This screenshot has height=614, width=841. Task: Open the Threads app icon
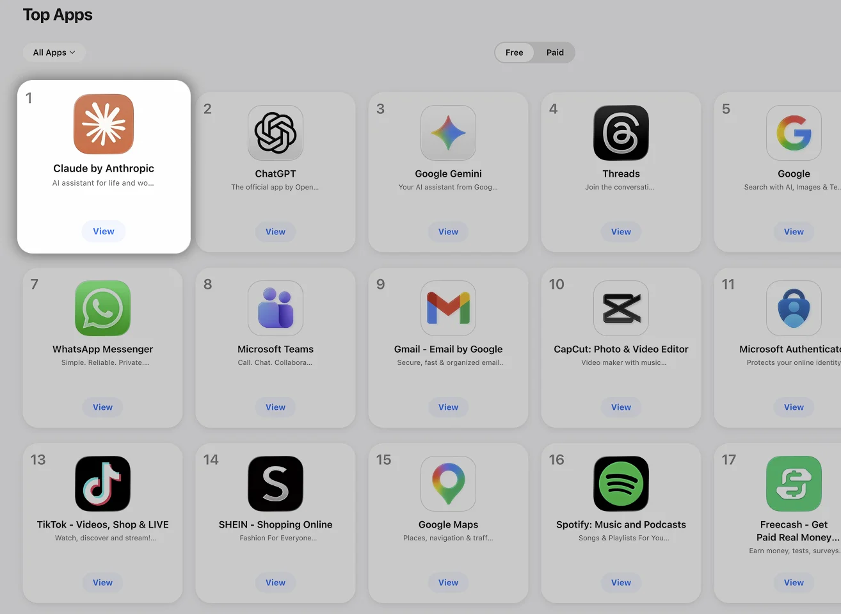[621, 133]
